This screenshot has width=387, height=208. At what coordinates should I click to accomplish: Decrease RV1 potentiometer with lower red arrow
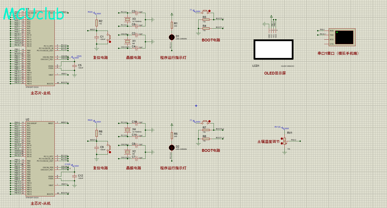(282, 143)
